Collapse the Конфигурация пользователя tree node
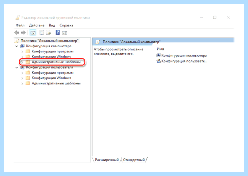 tap(17, 68)
